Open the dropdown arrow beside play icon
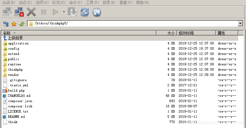 tap(64, 12)
